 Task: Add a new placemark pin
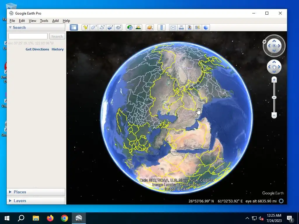tap(86, 27)
